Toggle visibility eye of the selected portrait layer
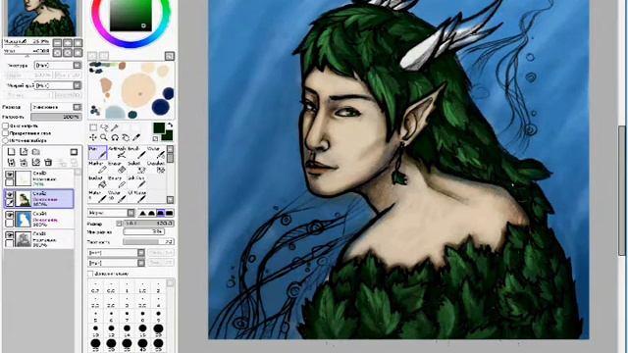Image resolution: width=628 pixels, height=353 pixels. click(x=9, y=194)
